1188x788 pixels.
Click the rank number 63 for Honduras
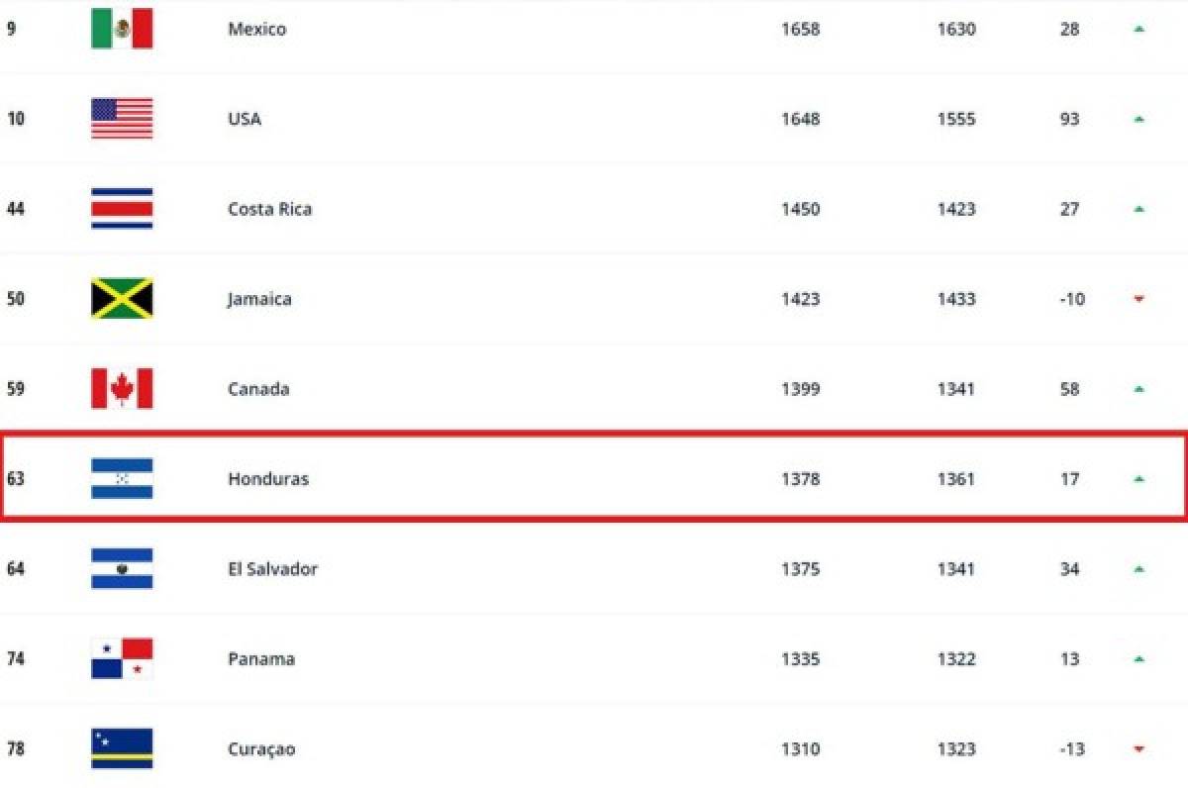tap(16, 479)
